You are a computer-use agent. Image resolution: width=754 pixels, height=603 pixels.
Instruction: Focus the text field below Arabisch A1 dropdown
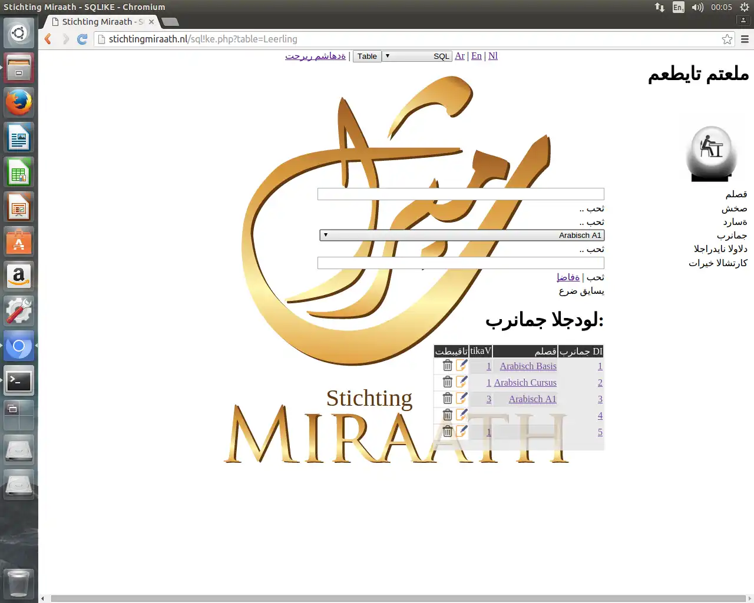(x=461, y=263)
